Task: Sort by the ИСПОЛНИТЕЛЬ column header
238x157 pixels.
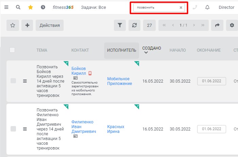Action: click(x=121, y=50)
